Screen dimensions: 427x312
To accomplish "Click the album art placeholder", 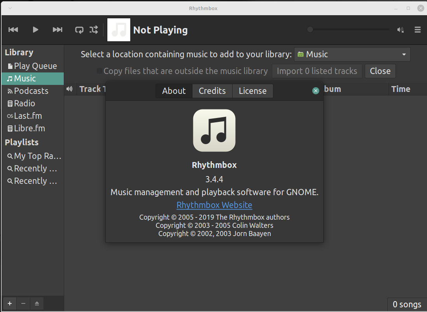I will tap(119, 30).
